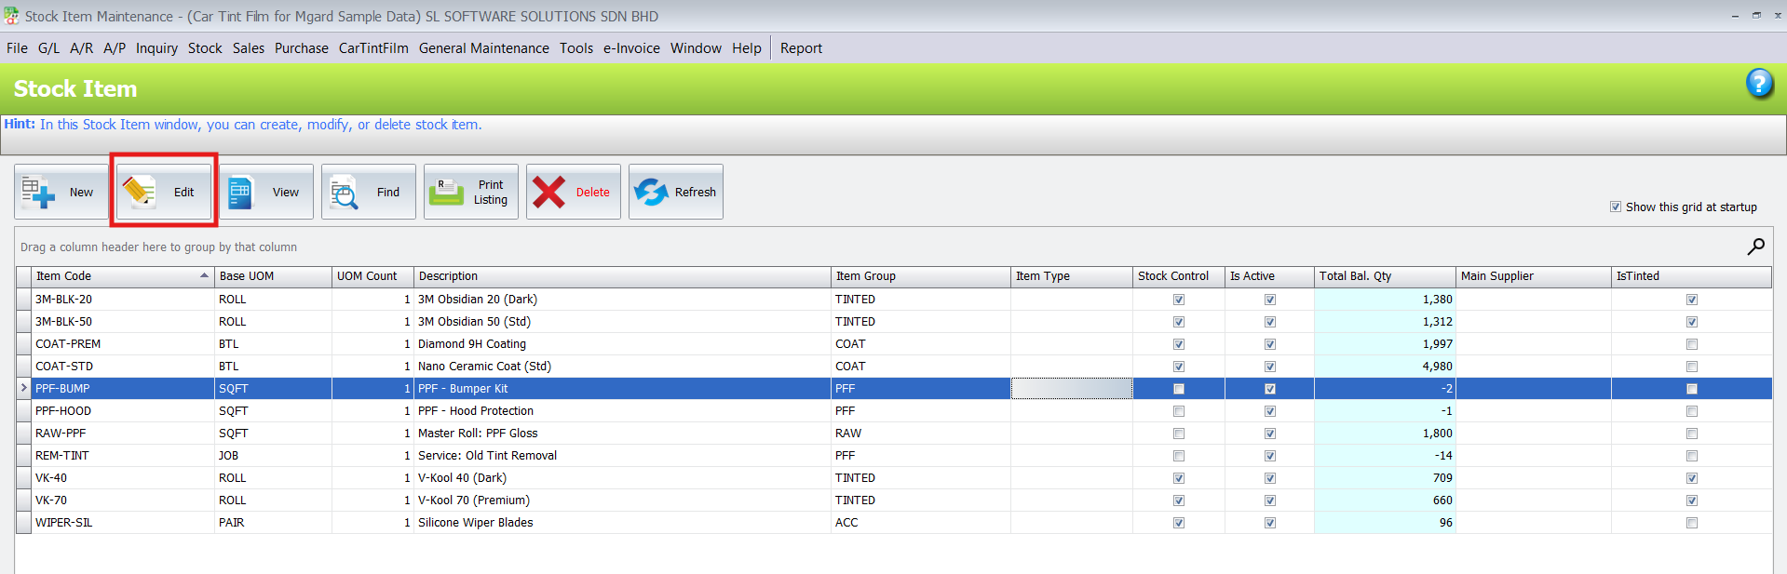Open the e-Invoice menu

pos(631,48)
